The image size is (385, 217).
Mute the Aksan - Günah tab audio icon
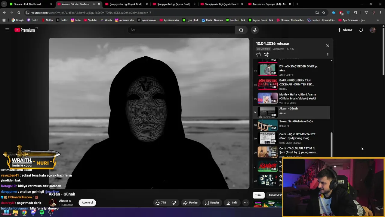[94, 4]
